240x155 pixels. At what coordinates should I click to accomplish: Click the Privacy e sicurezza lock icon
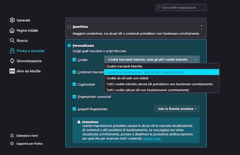[x=12, y=51]
